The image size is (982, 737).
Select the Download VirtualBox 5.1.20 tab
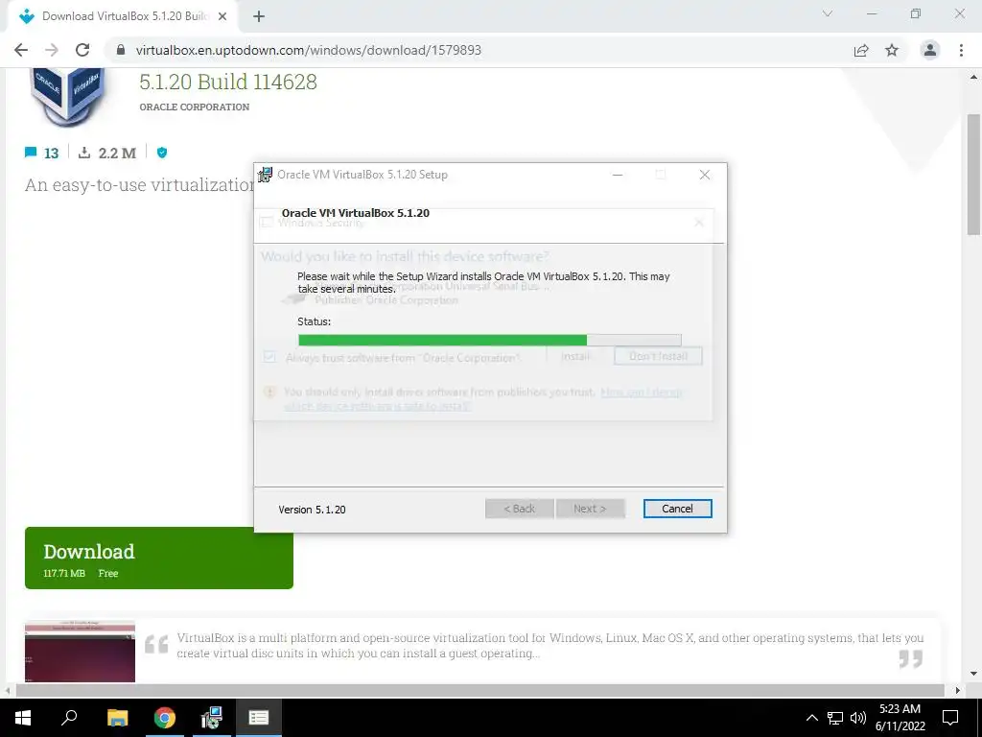coord(123,16)
